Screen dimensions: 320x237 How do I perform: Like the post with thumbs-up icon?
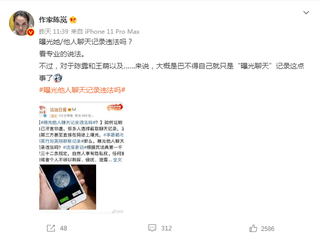pos(253,228)
